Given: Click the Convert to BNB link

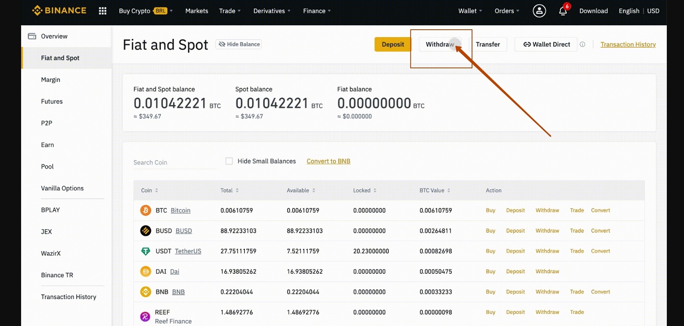Looking at the screenshot, I should [x=328, y=161].
